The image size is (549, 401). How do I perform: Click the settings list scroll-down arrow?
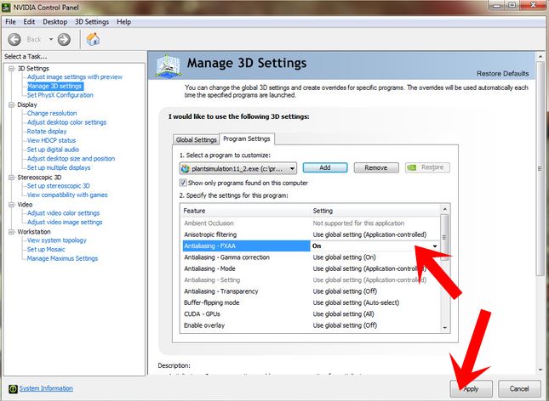[x=444, y=328]
